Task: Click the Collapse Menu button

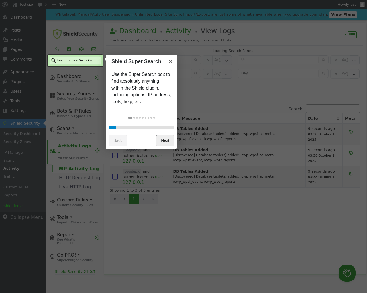Action: 23,217
